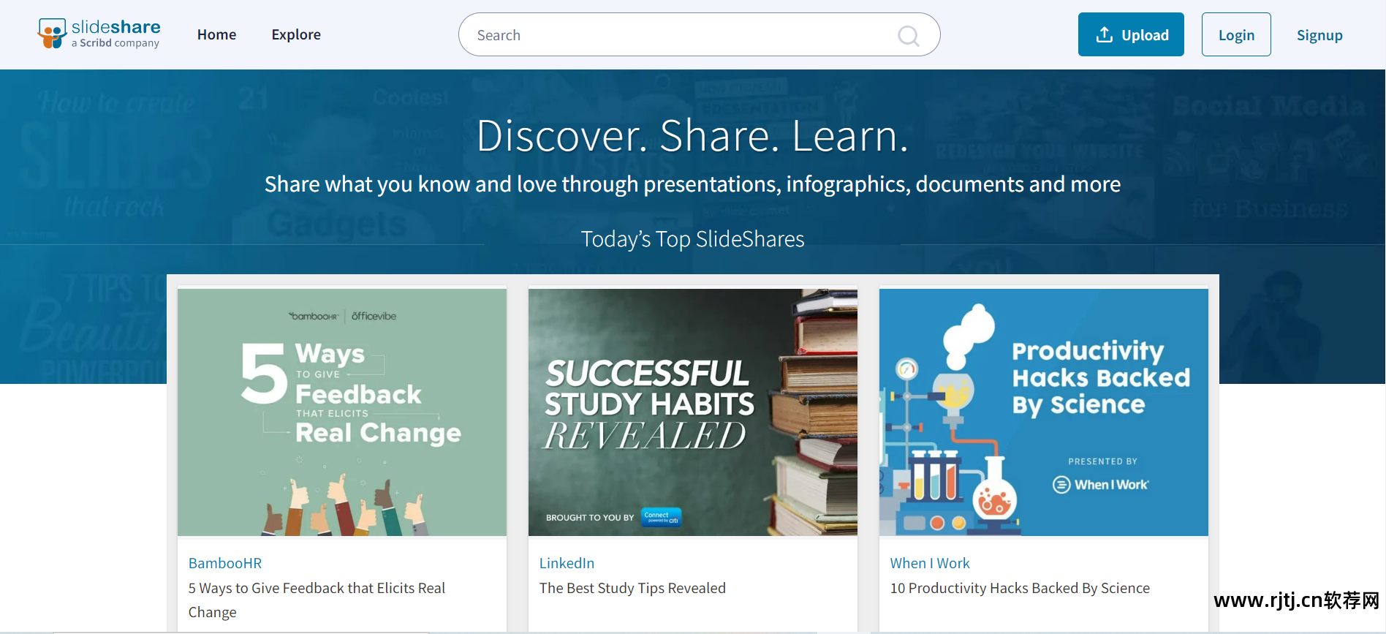Screen dimensions: 1386x634
Task: Click the upload arrow icon
Action: coord(1104,34)
